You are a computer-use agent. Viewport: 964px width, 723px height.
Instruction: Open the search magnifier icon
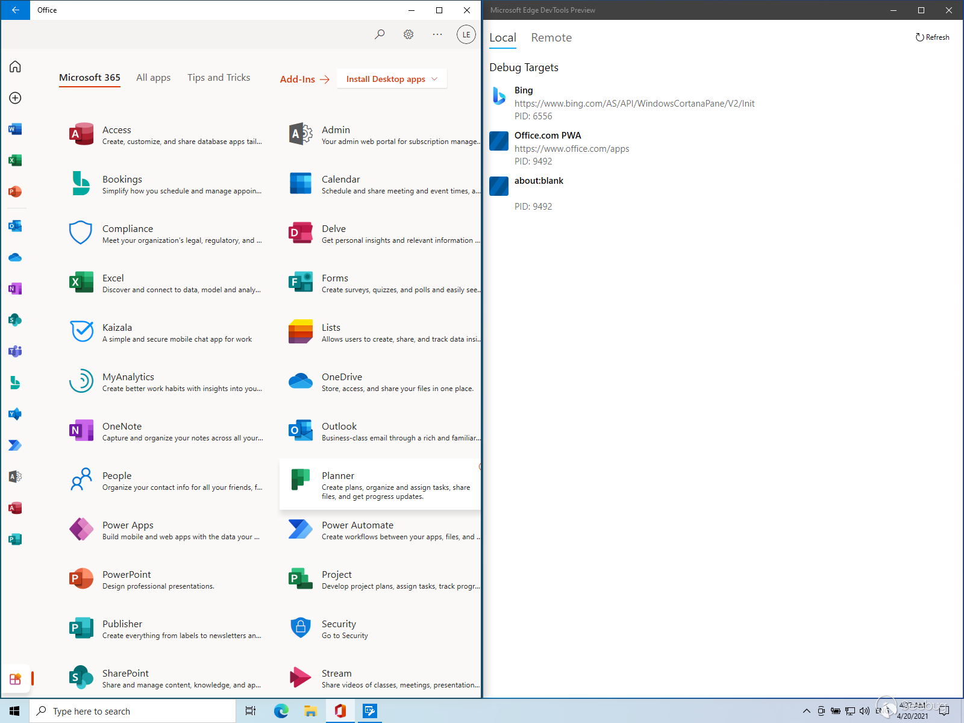[380, 34]
